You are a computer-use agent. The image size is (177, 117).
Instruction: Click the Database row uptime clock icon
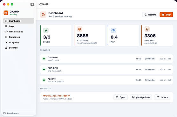coord(146,59)
